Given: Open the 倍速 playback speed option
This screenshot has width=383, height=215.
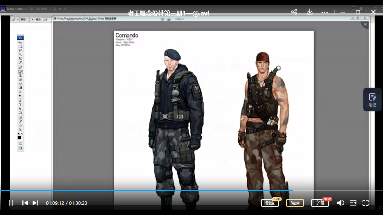Looking at the screenshot, I should pyautogui.click(x=270, y=203).
